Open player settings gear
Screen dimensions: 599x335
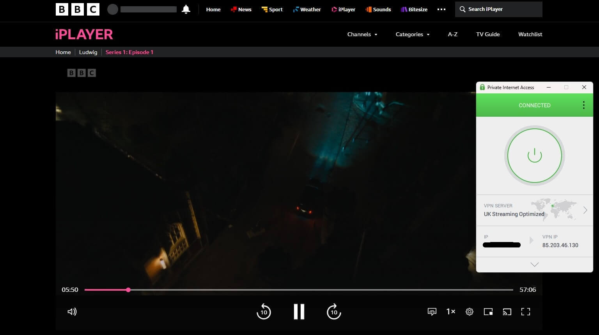click(470, 312)
